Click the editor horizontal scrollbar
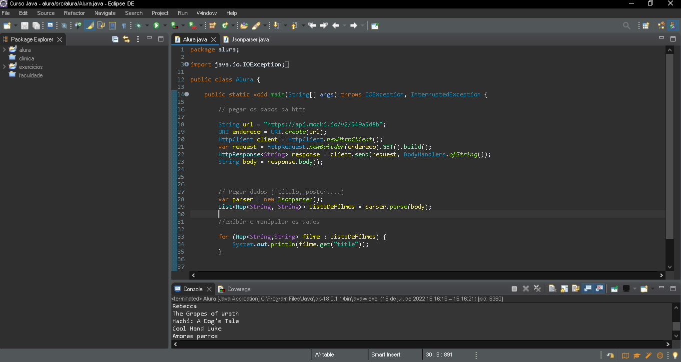Viewport: 681px width, 362px height. 427,275
